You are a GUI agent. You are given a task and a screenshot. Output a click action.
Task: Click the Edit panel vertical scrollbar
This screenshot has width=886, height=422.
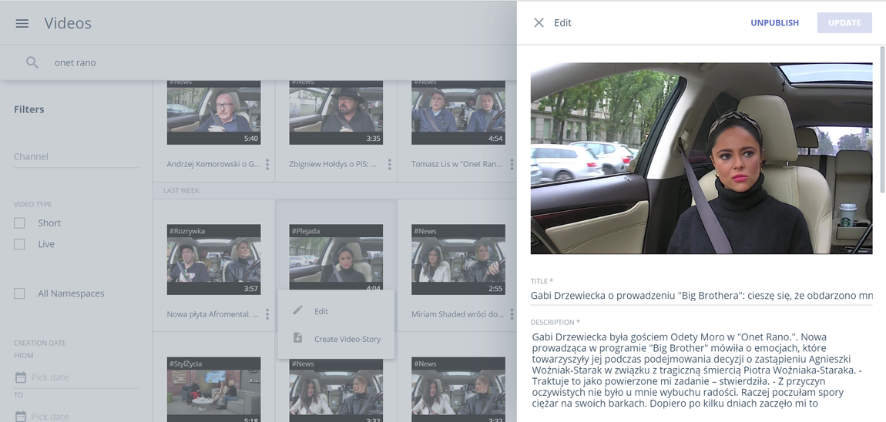[883, 119]
